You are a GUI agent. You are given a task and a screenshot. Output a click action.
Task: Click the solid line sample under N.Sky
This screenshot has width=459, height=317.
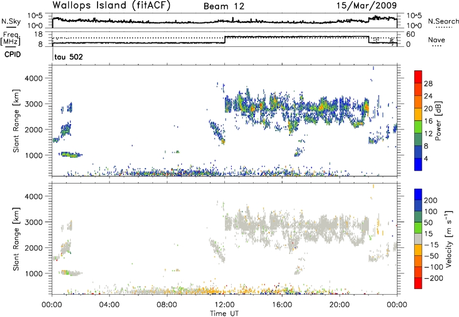(11, 27)
